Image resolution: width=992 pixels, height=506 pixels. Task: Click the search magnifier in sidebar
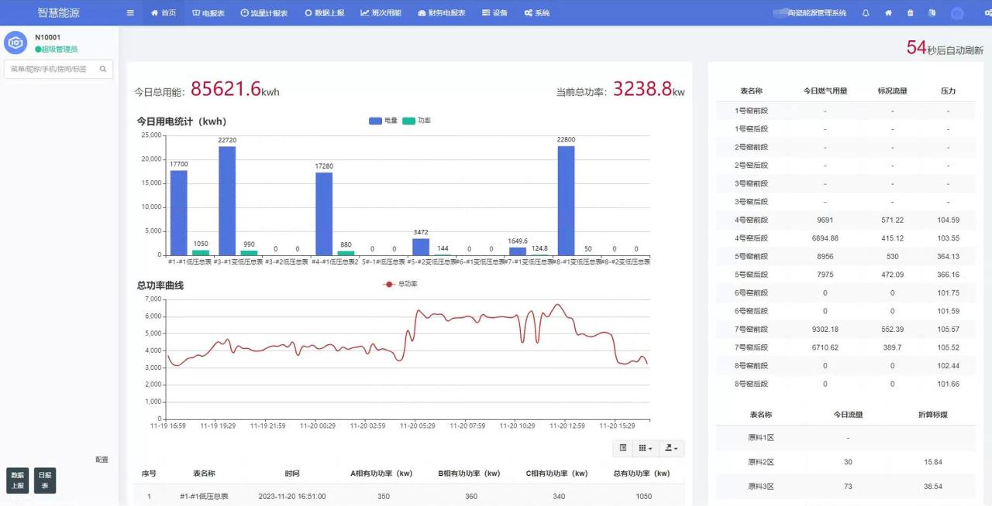pos(103,69)
